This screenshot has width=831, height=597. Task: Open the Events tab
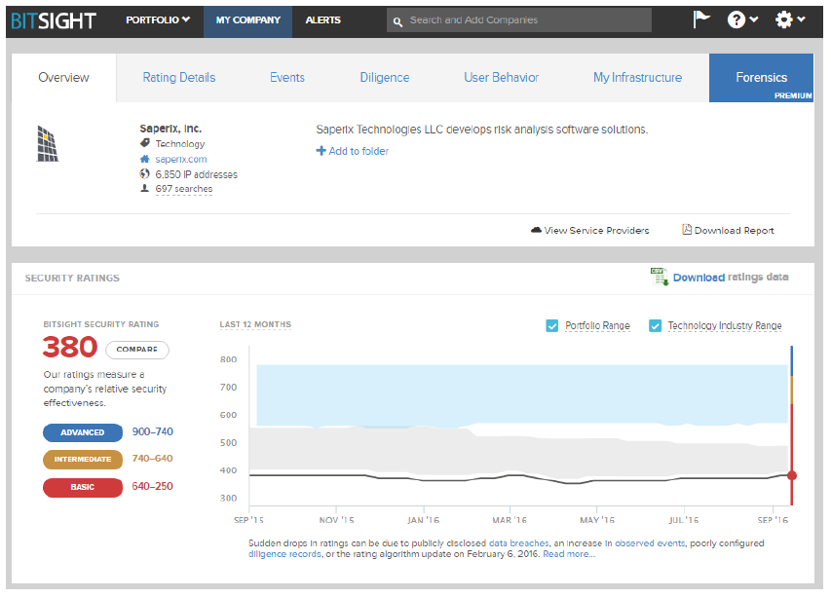[287, 77]
